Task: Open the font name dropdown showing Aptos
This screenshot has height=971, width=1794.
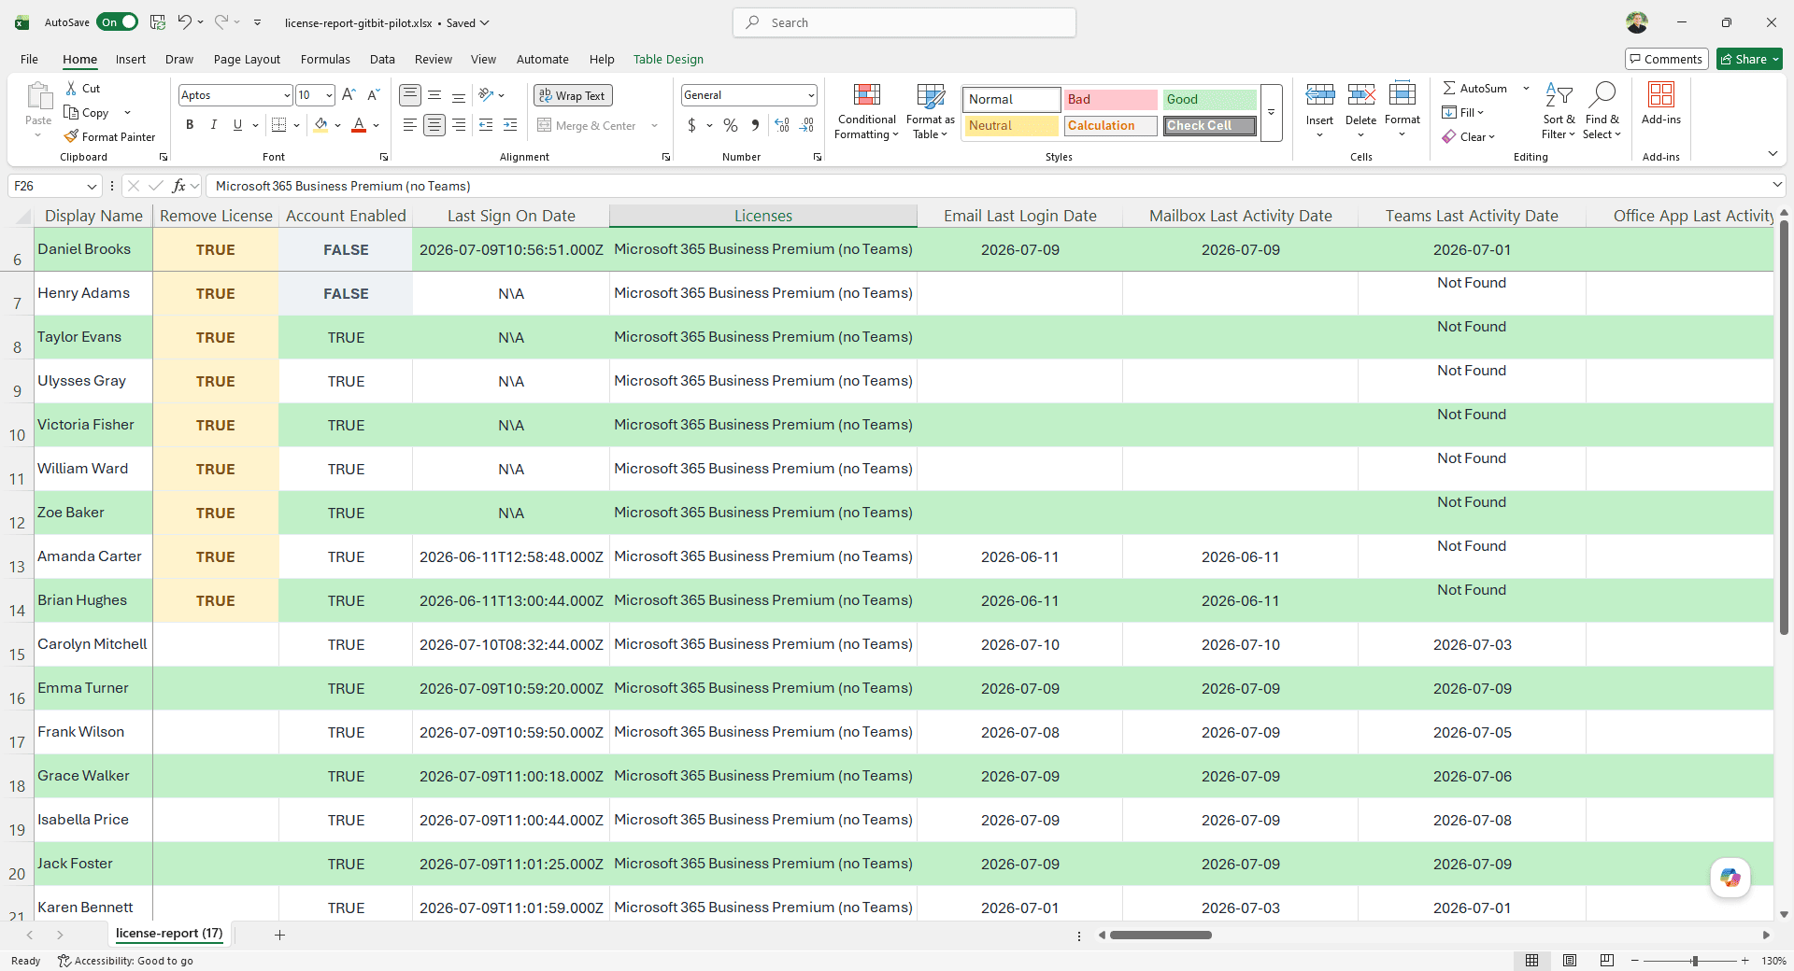Action: (286, 95)
